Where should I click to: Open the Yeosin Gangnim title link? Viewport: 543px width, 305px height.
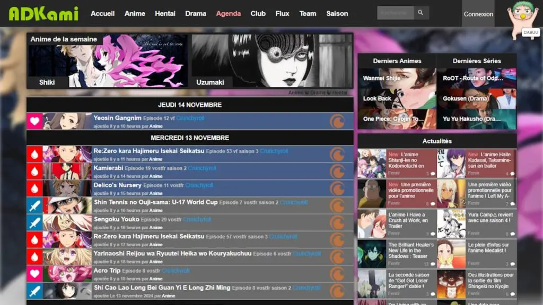click(x=117, y=118)
